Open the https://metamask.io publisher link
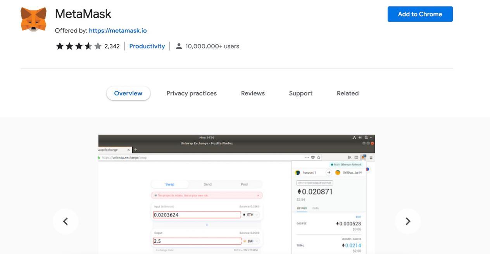The image size is (490, 254). [118, 31]
